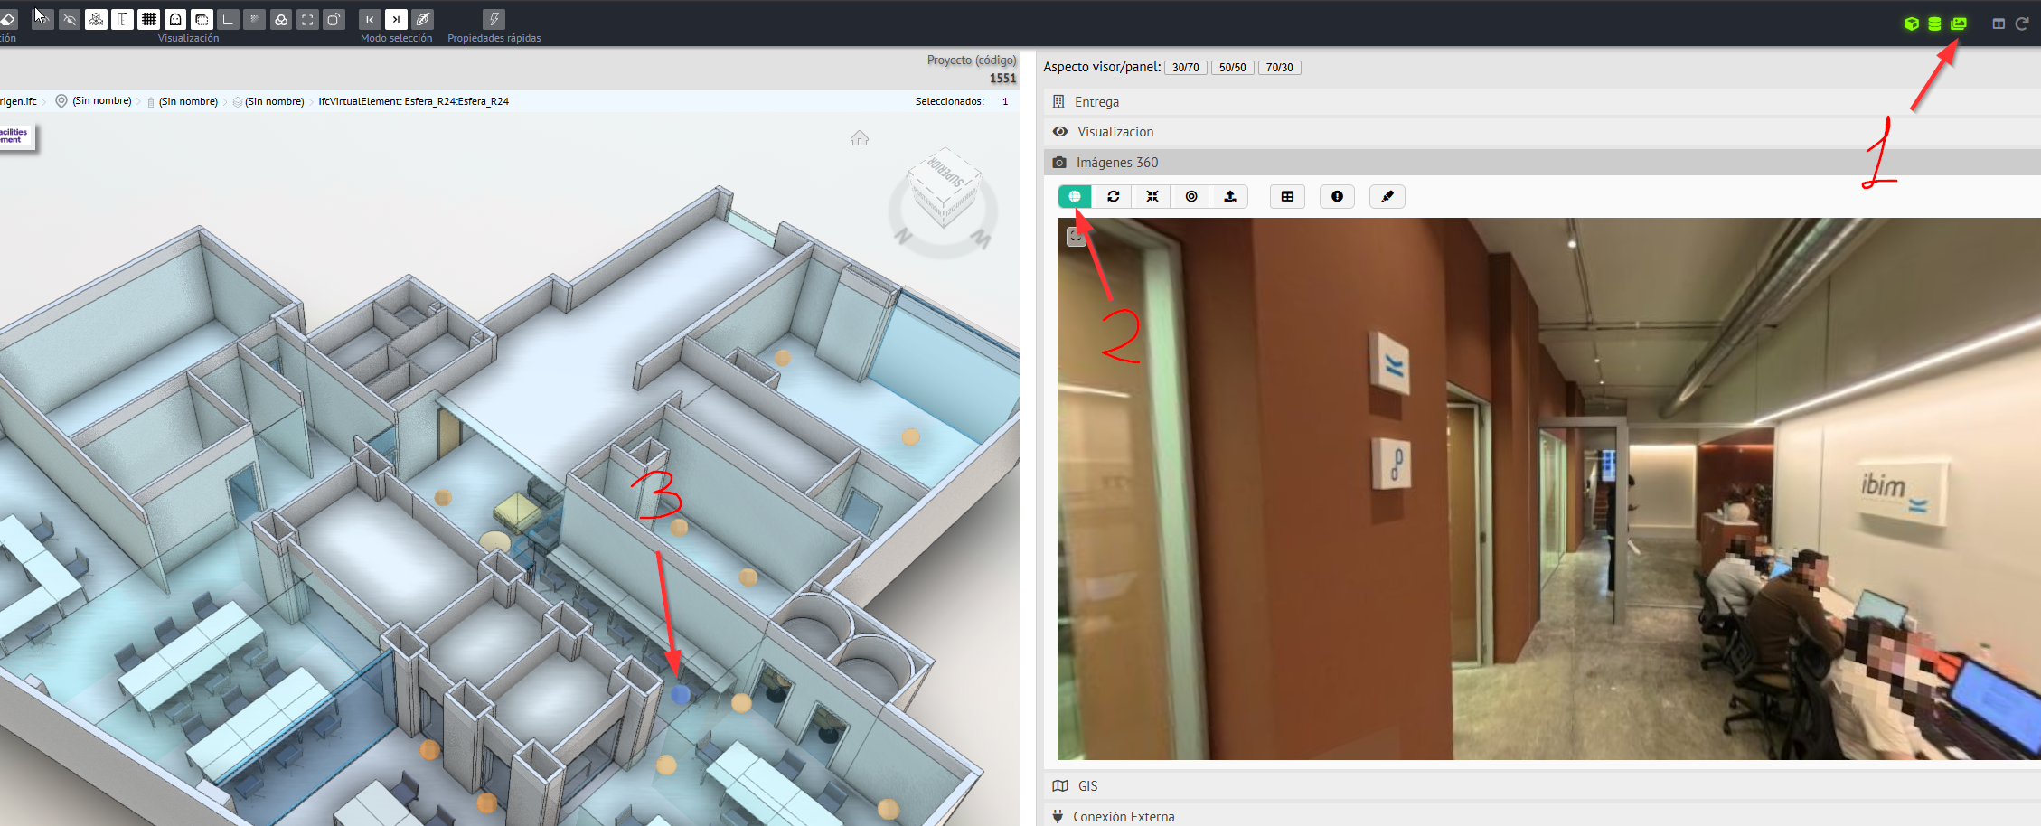
Task: Toggle the stacked cubes visualization icon
Action: 96,19
